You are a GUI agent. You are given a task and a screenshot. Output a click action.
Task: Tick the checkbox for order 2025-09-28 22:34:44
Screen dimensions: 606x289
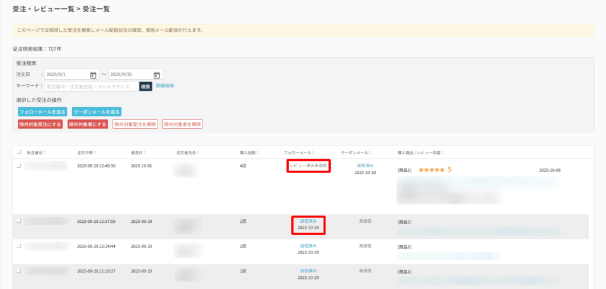19,245
